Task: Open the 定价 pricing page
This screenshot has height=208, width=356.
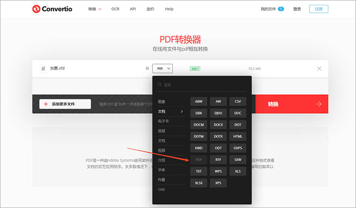Action: click(150, 9)
